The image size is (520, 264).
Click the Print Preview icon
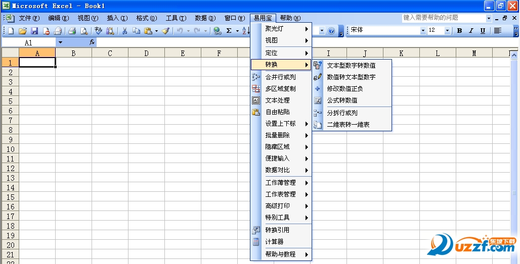pyautogui.click(x=84, y=31)
